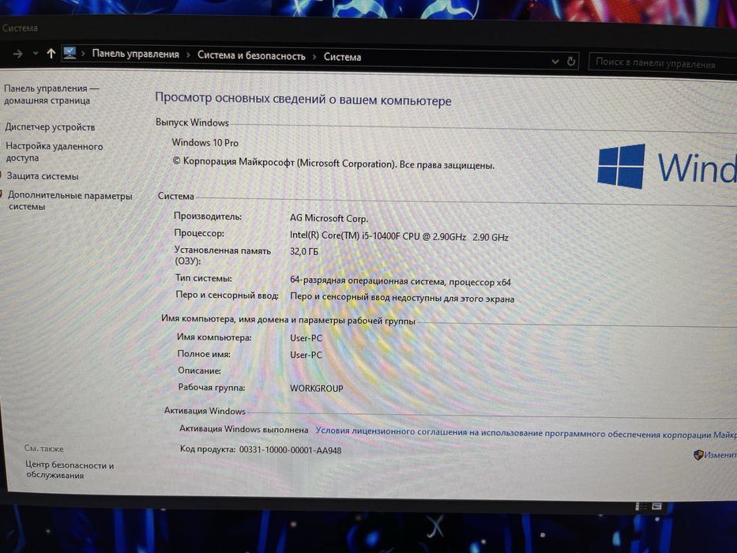Open the Панель управления breadcrumb

(x=135, y=54)
